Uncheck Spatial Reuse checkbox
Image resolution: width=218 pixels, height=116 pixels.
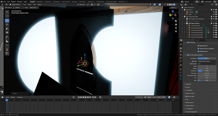198,46
